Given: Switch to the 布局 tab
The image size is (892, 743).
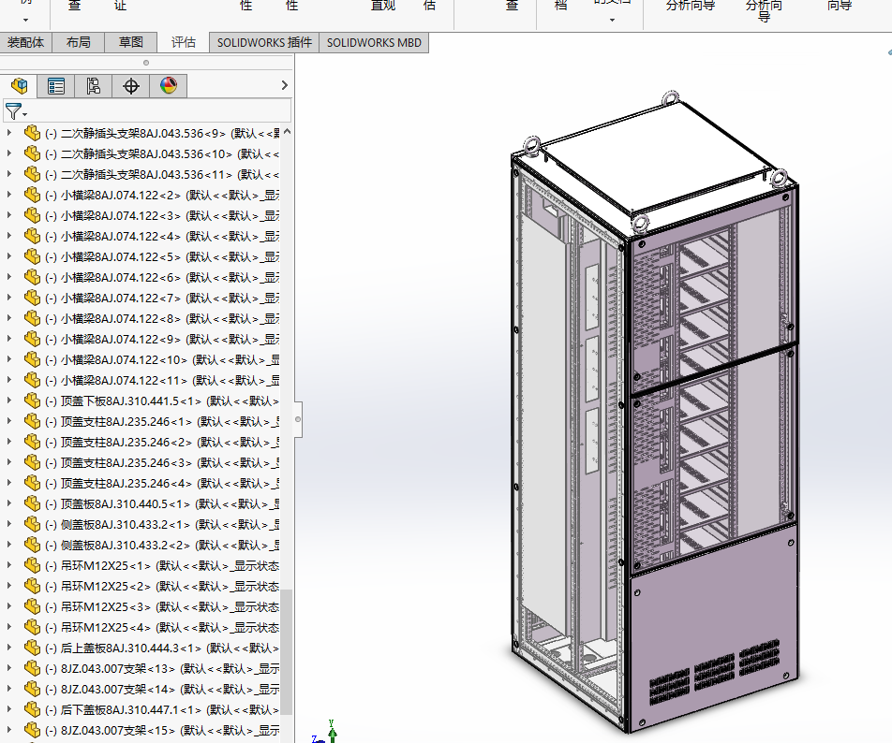Looking at the screenshot, I should point(78,43).
